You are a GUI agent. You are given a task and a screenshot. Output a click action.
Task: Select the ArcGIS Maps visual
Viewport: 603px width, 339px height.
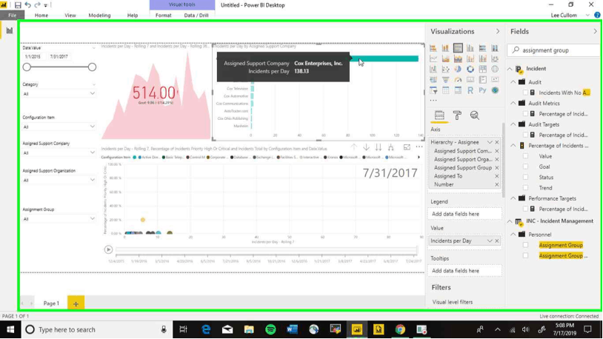coord(495,90)
